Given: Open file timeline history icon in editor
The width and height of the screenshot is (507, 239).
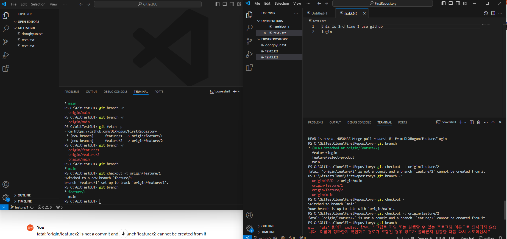Looking at the screenshot, I should pyautogui.click(x=486, y=13).
